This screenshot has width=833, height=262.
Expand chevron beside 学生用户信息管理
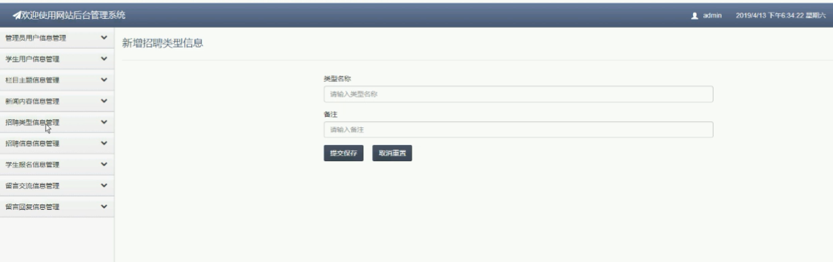coord(103,59)
